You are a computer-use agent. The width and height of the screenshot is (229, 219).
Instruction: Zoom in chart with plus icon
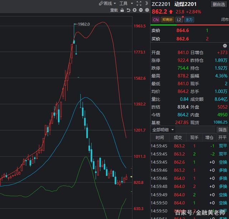(x=135, y=10)
